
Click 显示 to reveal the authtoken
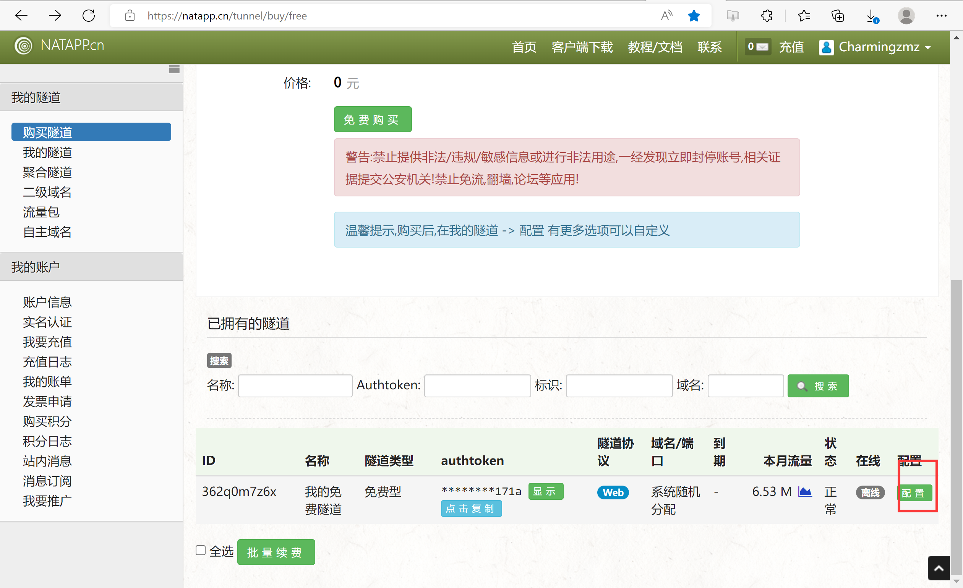pos(546,491)
